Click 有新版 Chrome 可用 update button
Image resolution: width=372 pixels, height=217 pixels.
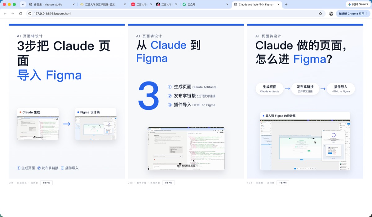(x=351, y=14)
